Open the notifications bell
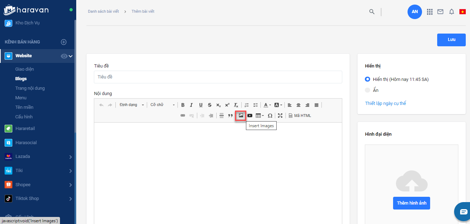The width and height of the screenshot is (470, 224). pyautogui.click(x=452, y=12)
